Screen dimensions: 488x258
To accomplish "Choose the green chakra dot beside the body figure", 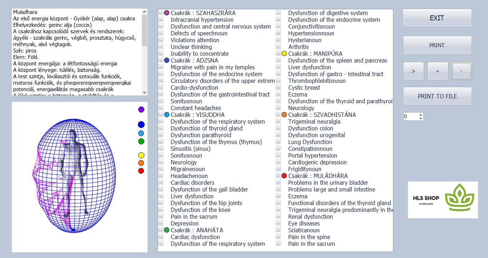I will click(x=141, y=141).
